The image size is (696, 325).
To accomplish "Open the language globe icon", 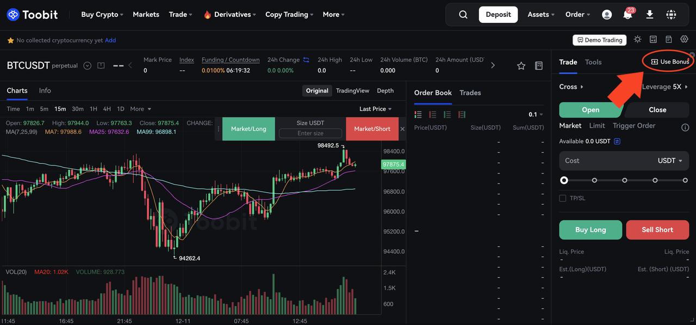I will point(671,15).
